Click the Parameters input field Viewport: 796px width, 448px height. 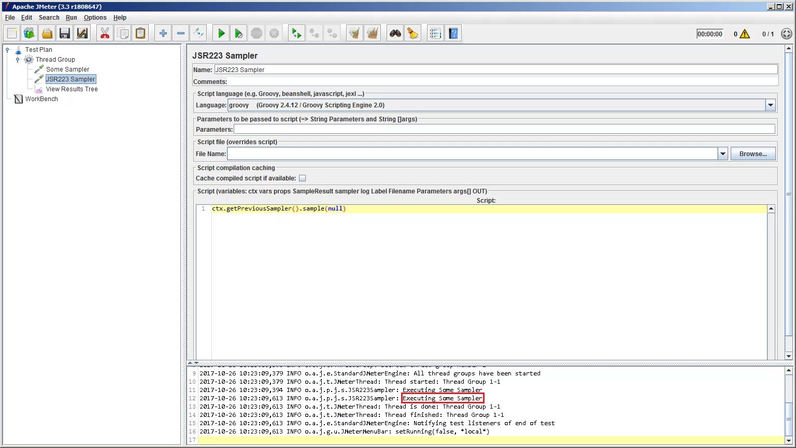504,129
